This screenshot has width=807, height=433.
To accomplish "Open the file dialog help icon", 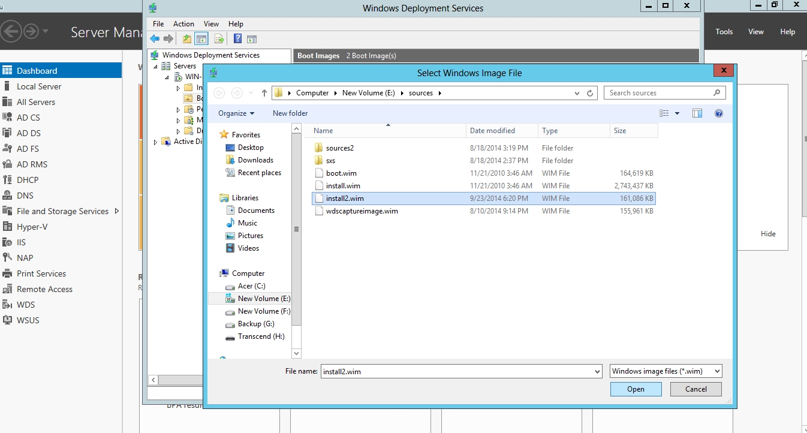I will coord(719,113).
